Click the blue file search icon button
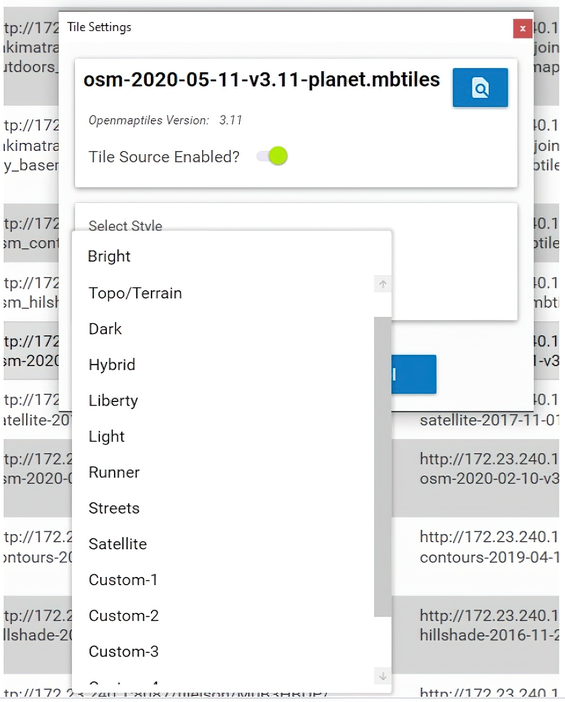This screenshot has width=565, height=702. [x=480, y=88]
